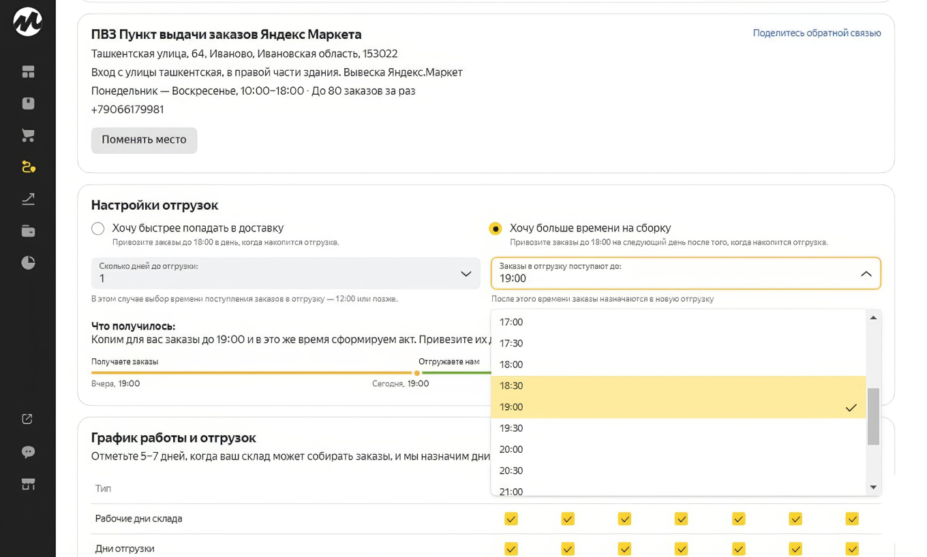The image size is (927, 557).
Task: Click heading 'ПВЗ Пункт выдачи заказов Яндекс Маркета'
Action: [226, 34]
